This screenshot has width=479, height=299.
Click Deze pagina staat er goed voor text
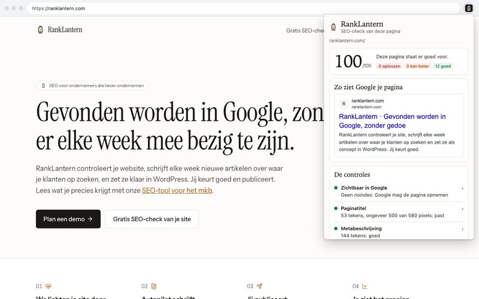coord(412,57)
